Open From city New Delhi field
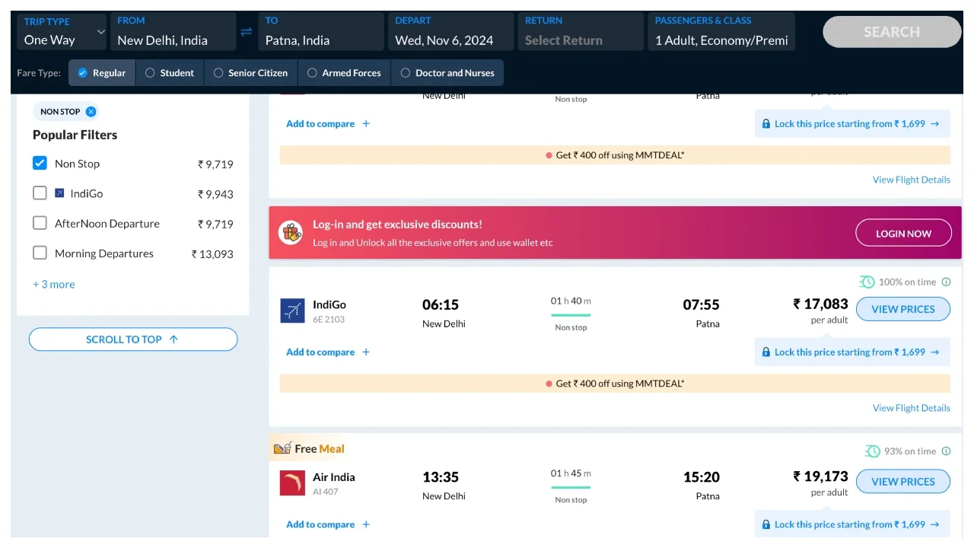This screenshot has width=974, height=548. click(x=173, y=32)
